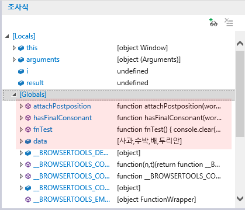
Task: Click the variable icon beside 'result'
Action: 21,83
